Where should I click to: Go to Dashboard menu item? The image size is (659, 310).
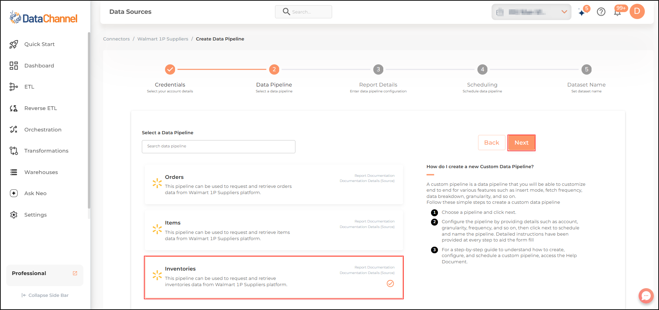[x=39, y=66]
